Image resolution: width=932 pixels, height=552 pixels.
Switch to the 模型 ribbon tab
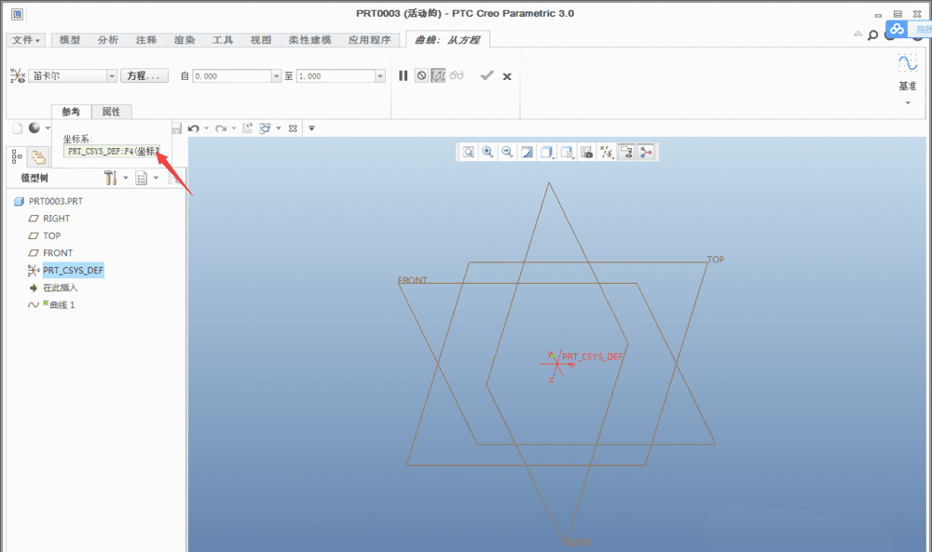70,40
